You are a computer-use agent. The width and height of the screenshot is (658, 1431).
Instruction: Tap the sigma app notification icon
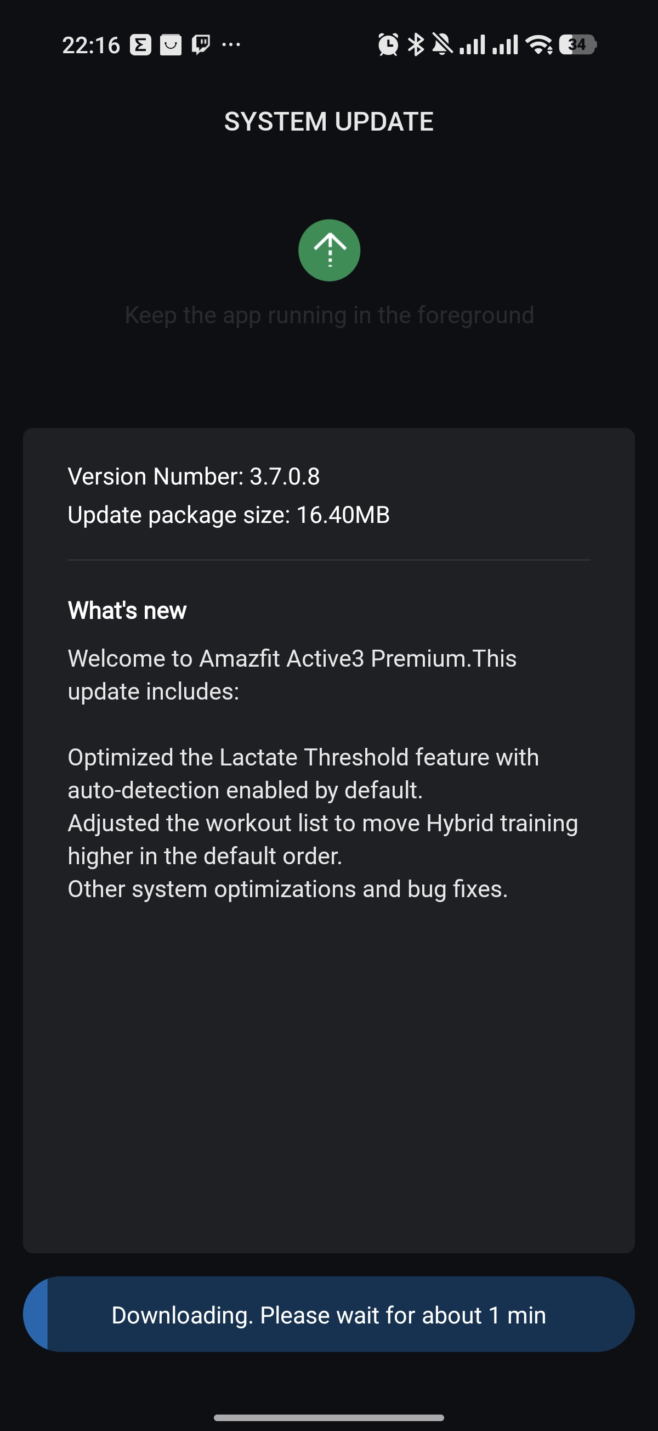click(x=140, y=44)
